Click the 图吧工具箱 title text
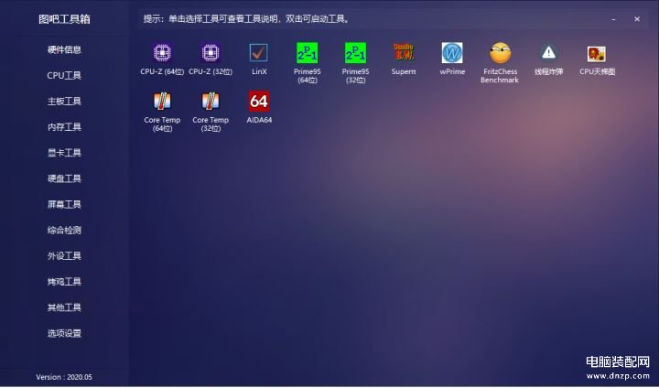 [64, 19]
